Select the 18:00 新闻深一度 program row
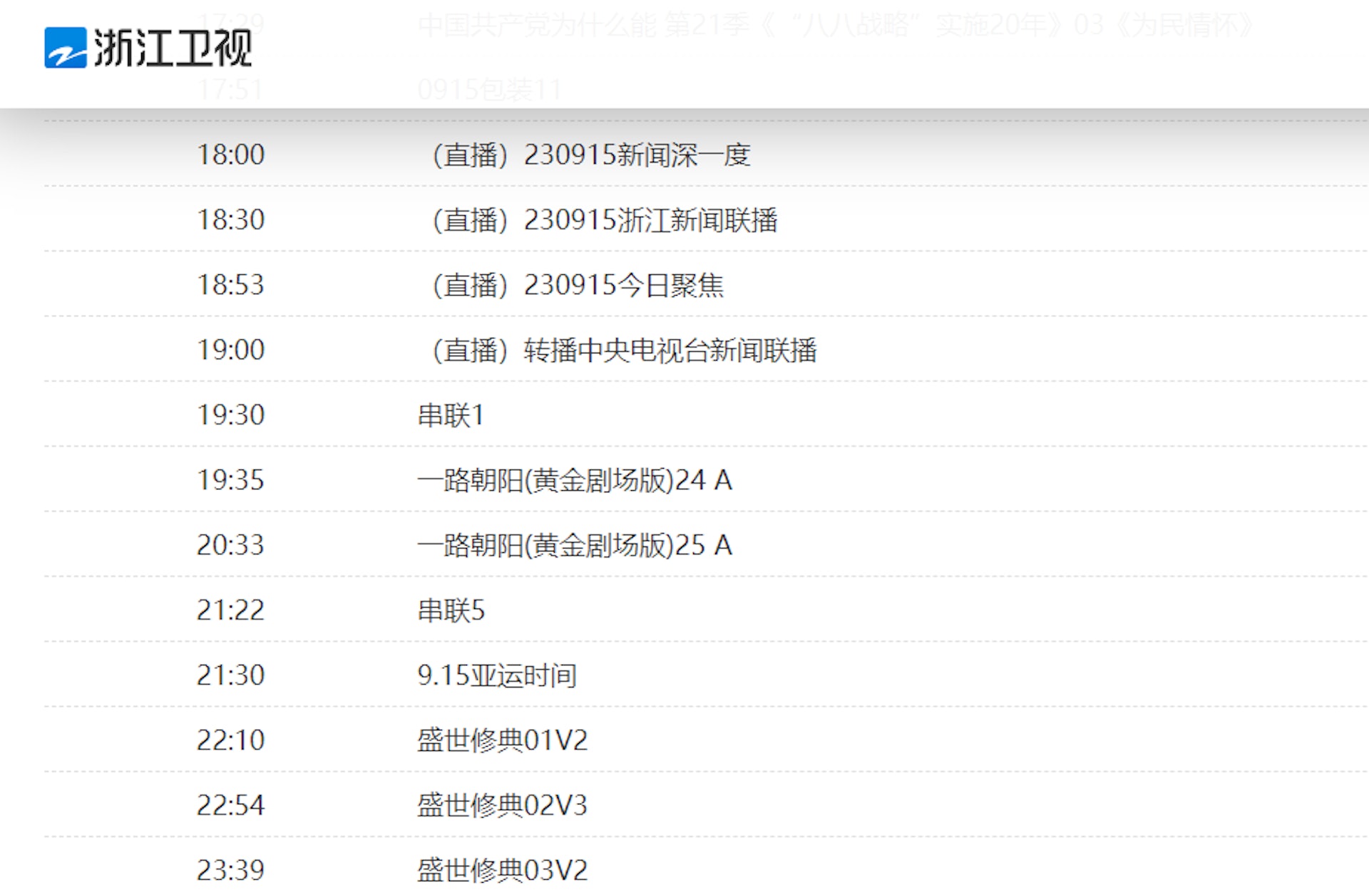 click(x=591, y=155)
